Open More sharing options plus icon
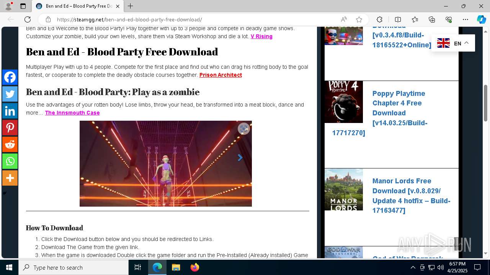 pos(10,178)
